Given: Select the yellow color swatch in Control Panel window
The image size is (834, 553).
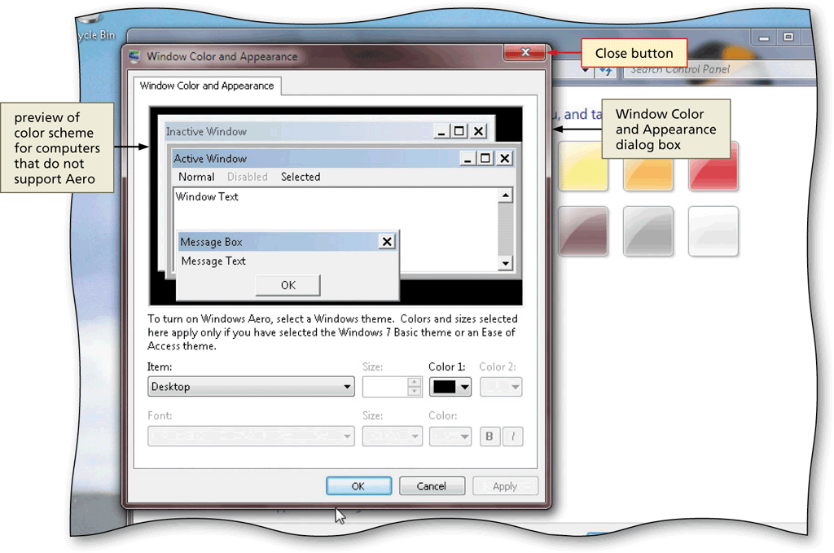Looking at the screenshot, I should click(583, 166).
